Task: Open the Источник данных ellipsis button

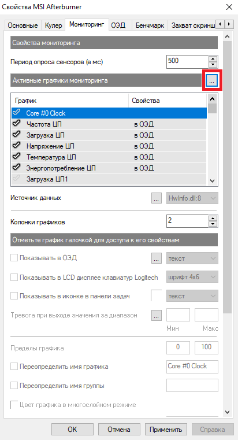Action: coord(157,198)
